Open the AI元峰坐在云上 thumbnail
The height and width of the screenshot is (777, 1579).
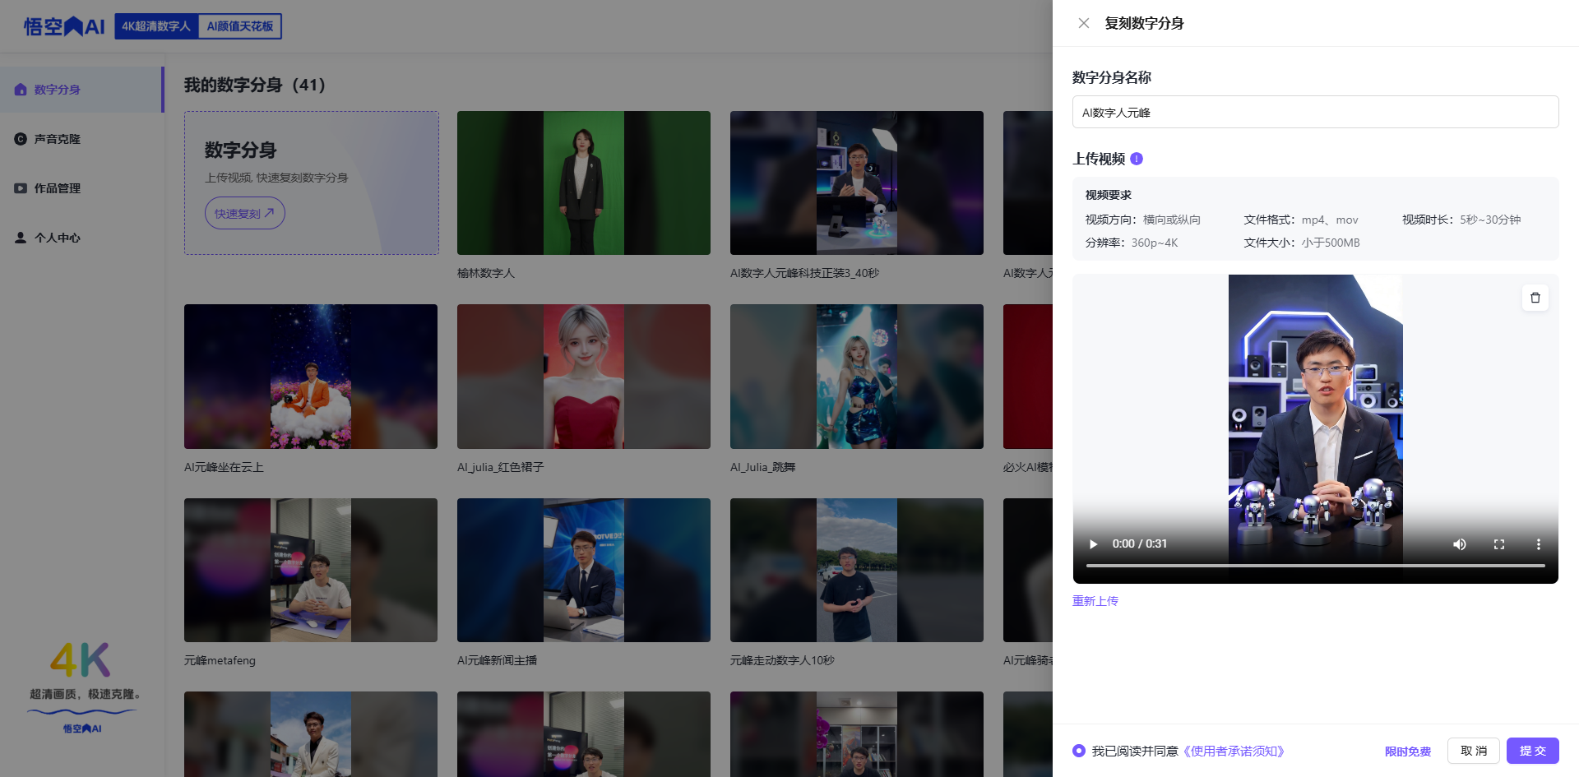point(311,377)
